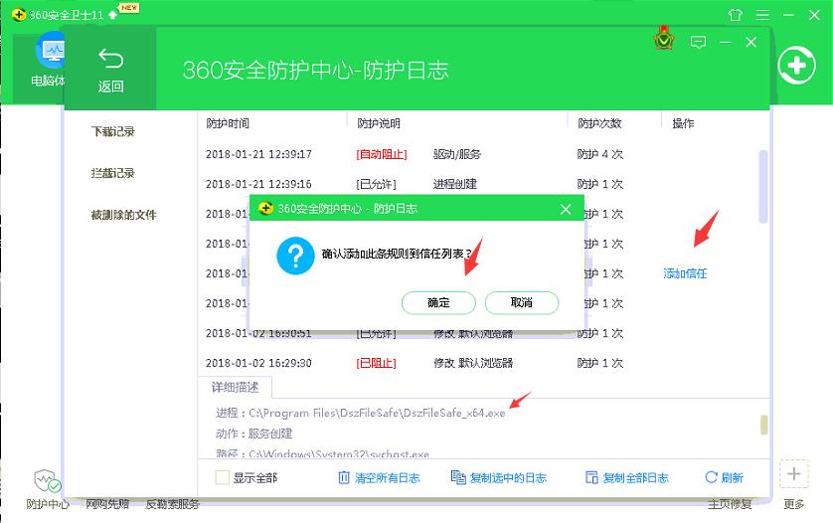
Task: Click the 清空所有日志 link text
Action: tap(388, 478)
